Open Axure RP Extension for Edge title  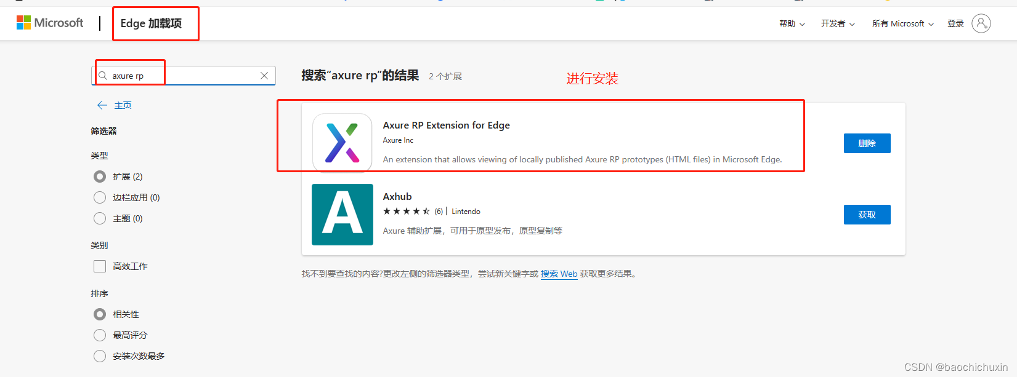(x=447, y=125)
